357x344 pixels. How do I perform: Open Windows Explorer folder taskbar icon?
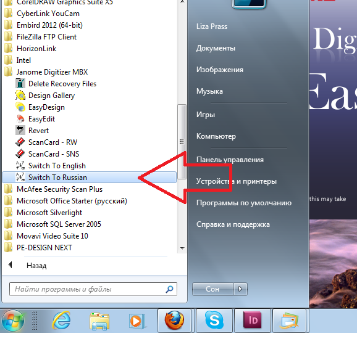tap(99, 321)
